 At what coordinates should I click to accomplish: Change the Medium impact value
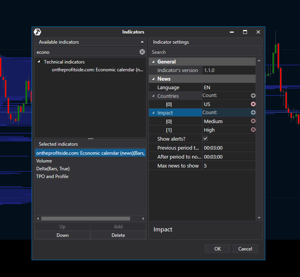pos(226,121)
